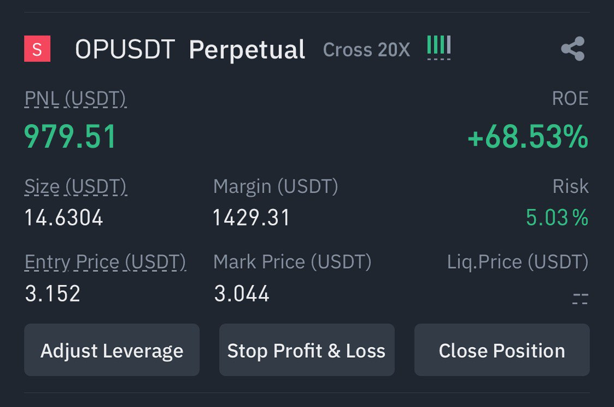Open the OPUSDT Perpetual contract title
The height and width of the screenshot is (407, 614).
(x=190, y=50)
